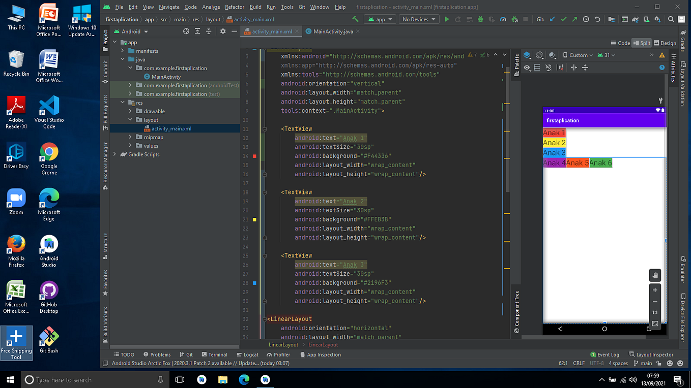The width and height of the screenshot is (691, 388).
Task: Open the API 31 version dropdown
Action: [x=606, y=55]
